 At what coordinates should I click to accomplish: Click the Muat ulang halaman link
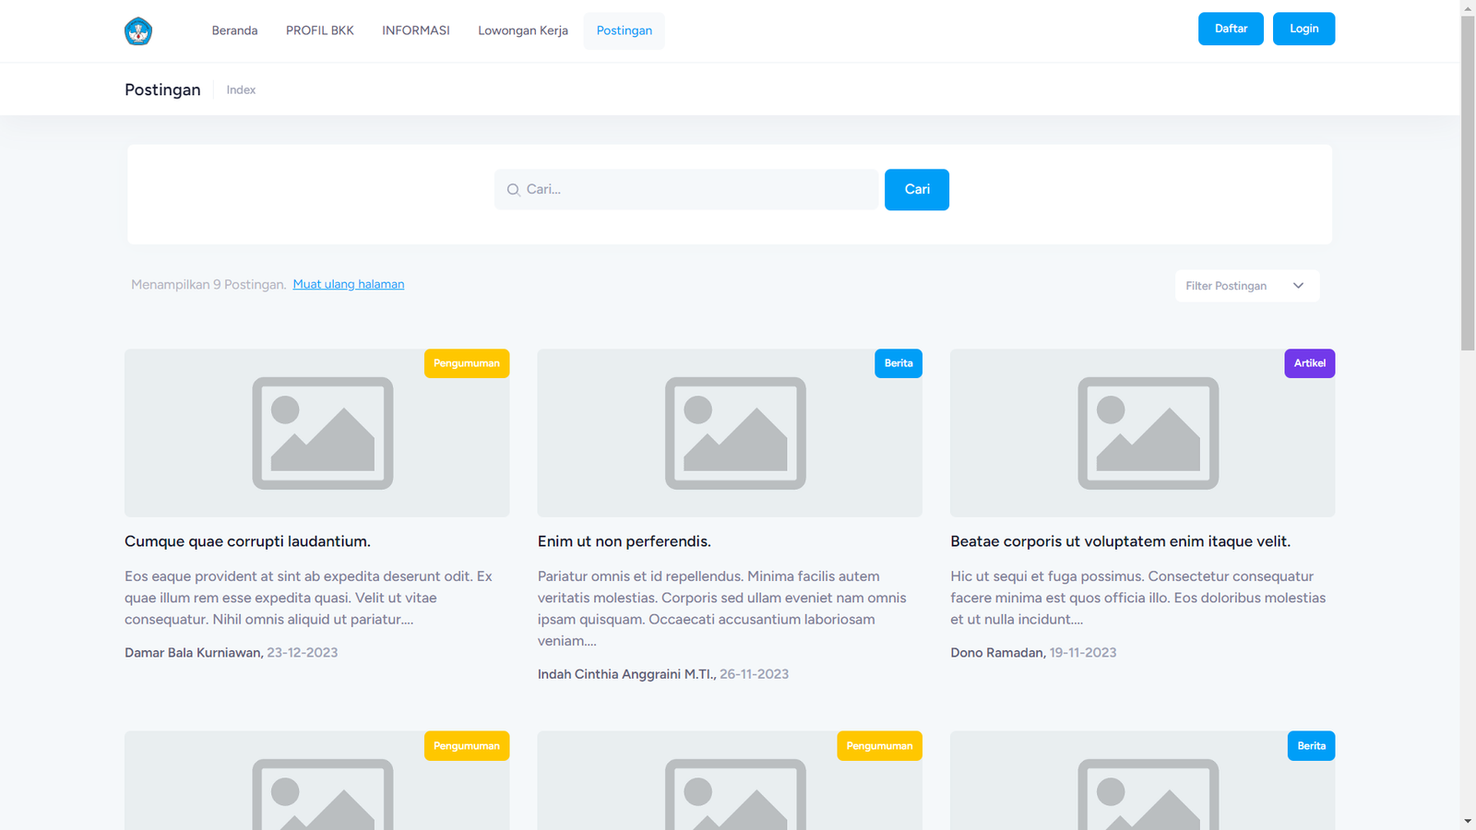348,284
